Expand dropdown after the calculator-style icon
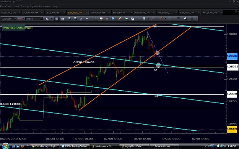Viewport: 239px width, 149px height. (148, 19)
